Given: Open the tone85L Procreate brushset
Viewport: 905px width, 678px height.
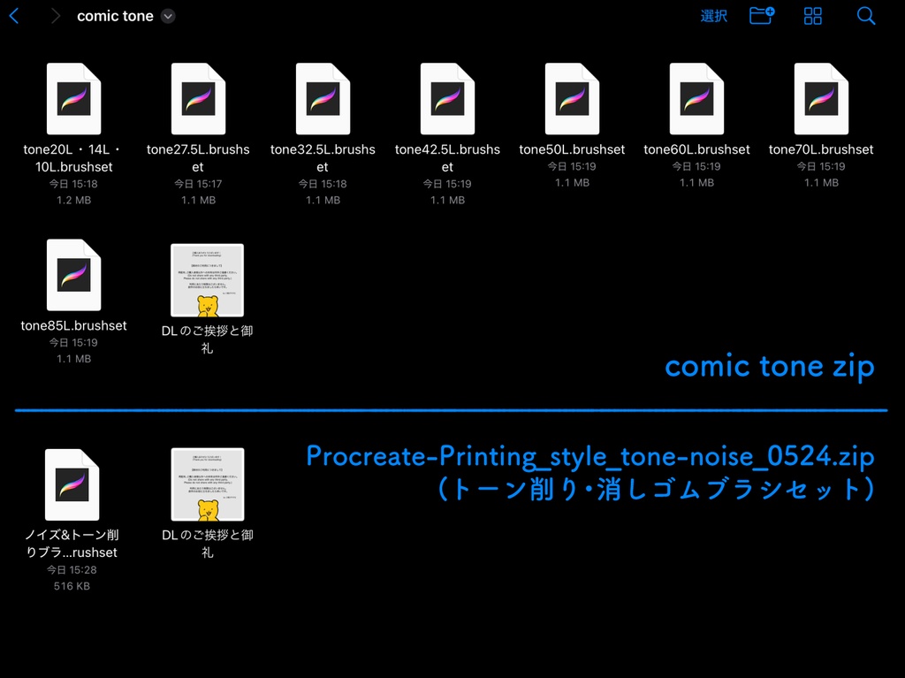Looking at the screenshot, I should (x=73, y=273).
